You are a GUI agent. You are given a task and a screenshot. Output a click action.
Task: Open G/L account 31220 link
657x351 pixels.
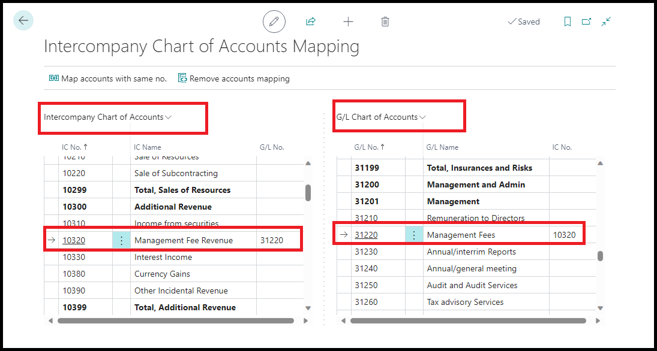pos(366,235)
